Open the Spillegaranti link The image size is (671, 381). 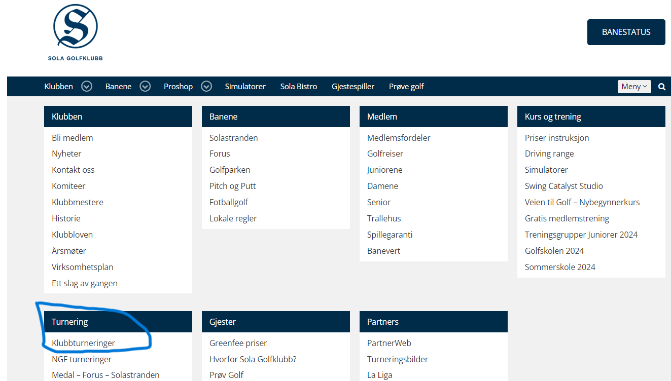click(x=390, y=235)
